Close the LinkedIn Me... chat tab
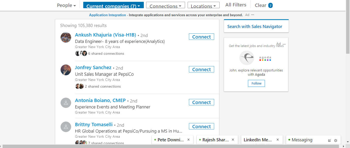The image size is (350, 148). tap(278, 140)
